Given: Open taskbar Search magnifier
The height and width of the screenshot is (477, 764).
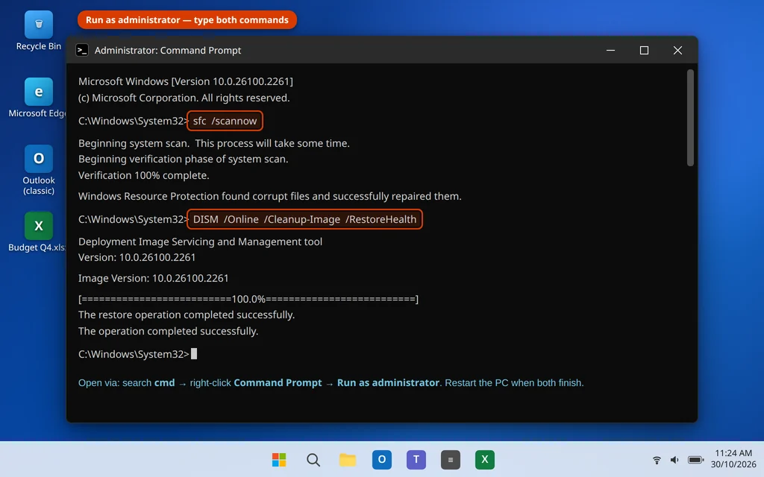Looking at the screenshot, I should coord(313,459).
